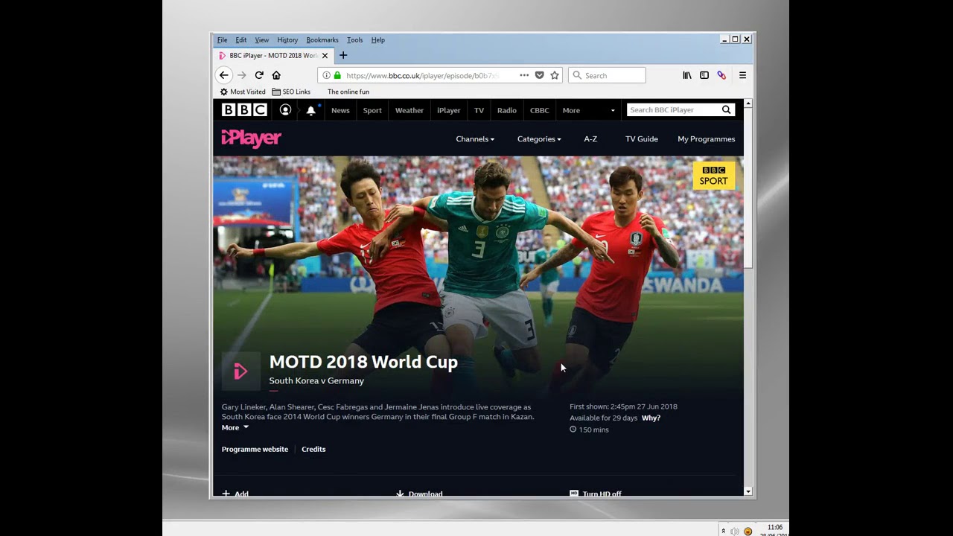Open the Help menu
This screenshot has width=953, height=536.
(378, 39)
